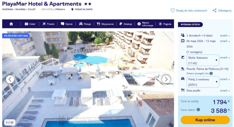Open the Pokój 2-osobowy room dropdown
This screenshot has width=234, height=127.
tap(203, 82)
